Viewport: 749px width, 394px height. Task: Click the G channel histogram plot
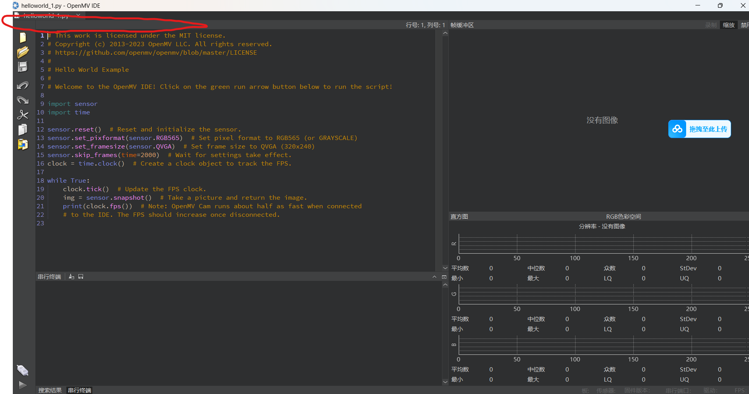[x=603, y=294]
